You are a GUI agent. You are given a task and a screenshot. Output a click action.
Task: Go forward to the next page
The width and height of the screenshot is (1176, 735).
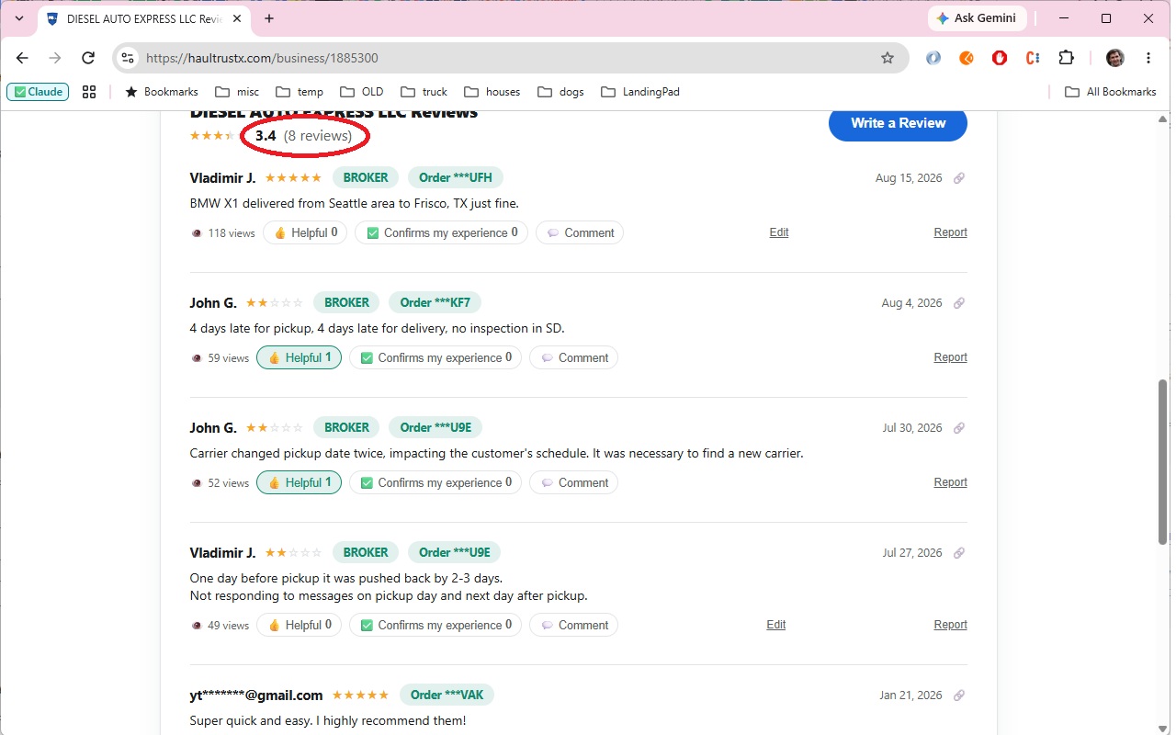[x=55, y=58]
